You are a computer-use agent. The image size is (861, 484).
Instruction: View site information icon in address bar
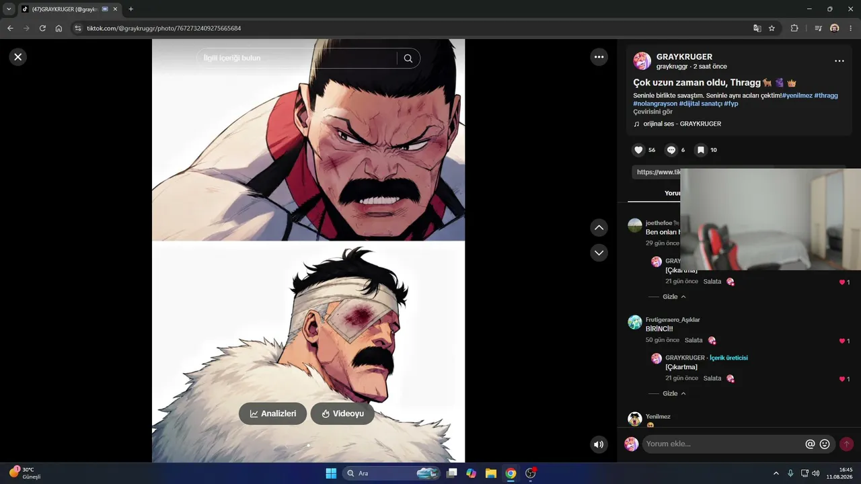click(x=78, y=28)
